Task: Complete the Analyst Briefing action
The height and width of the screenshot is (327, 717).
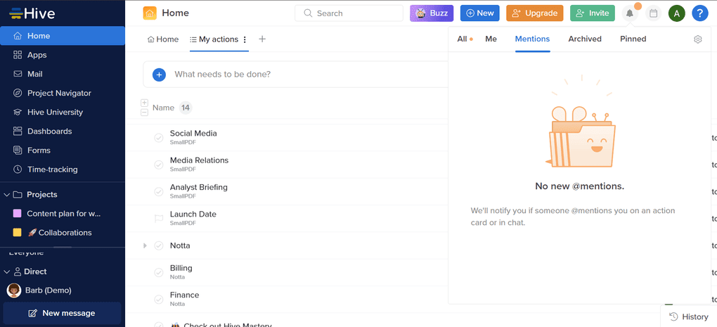Action: pyautogui.click(x=159, y=191)
